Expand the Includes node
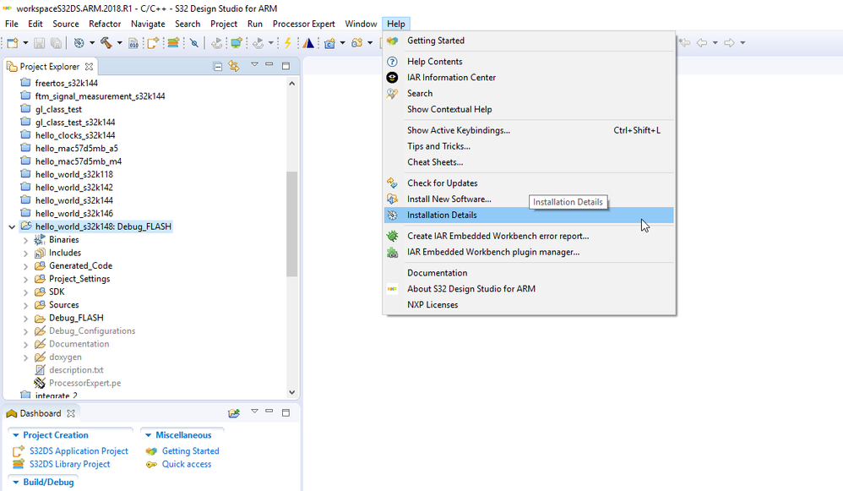This screenshot has height=491, width=843. 26,253
